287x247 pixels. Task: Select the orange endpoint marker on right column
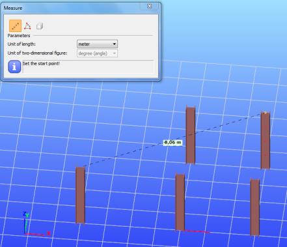point(265,113)
